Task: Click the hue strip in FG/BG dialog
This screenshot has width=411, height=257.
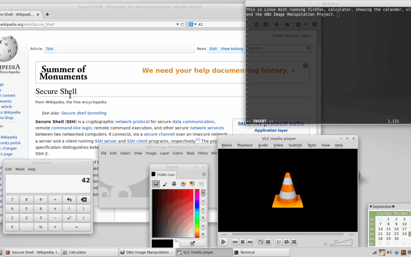Action: click(x=197, y=213)
